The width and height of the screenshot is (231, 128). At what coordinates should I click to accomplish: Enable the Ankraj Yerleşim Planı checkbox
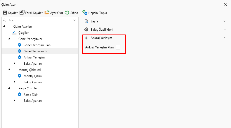(118, 47)
